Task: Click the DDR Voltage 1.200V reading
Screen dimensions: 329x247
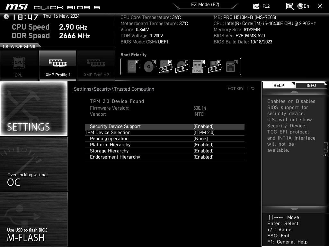Action: click(142, 36)
